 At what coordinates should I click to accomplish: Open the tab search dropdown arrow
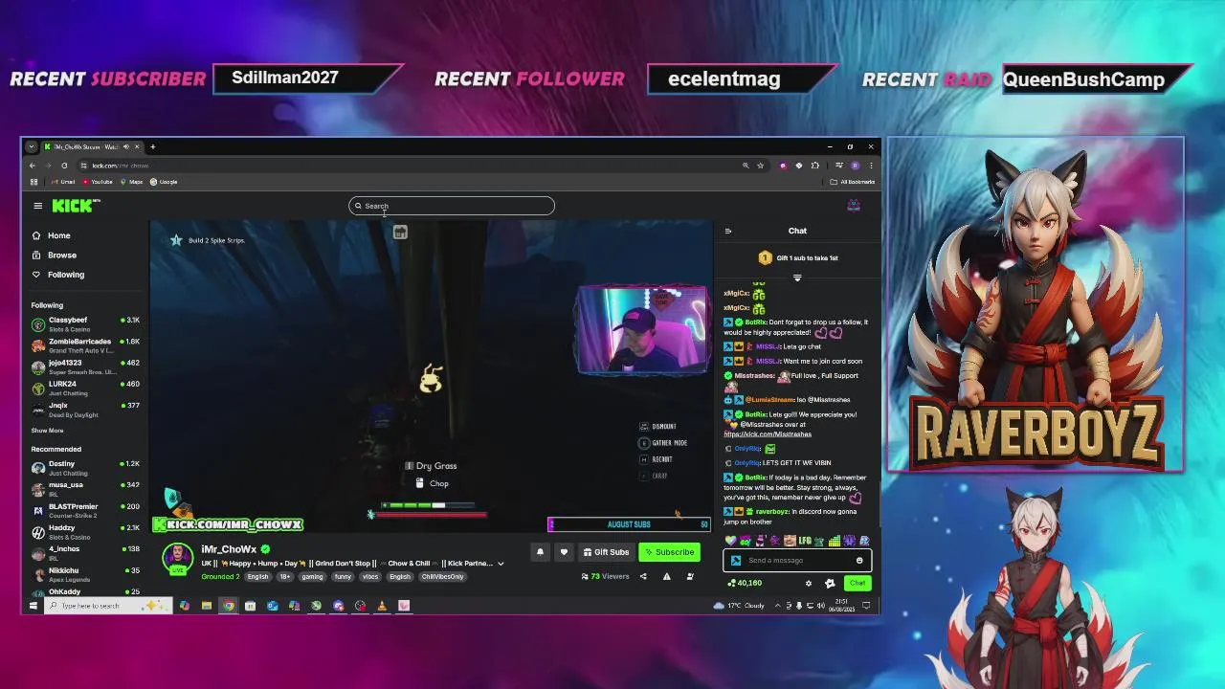(32, 147)
